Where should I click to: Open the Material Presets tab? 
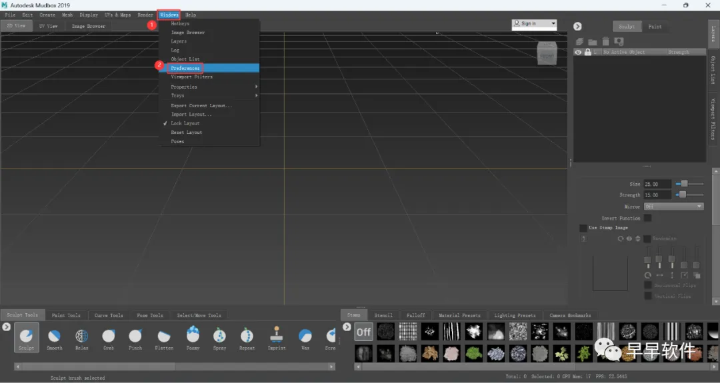pyautogui.click(x=459, y=315)
